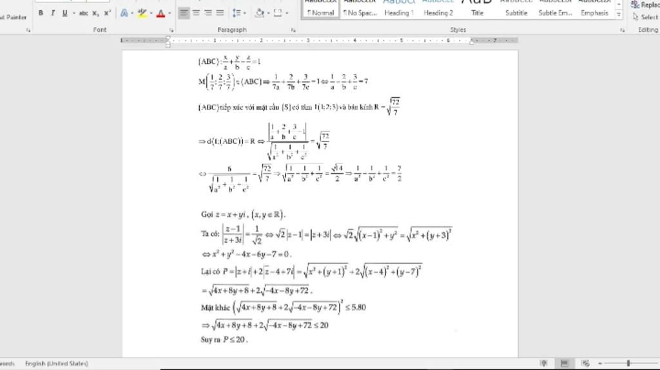Viewport: 660px width, 370px height.
Task: Open line spacing dropdown arrow
Action: click(x=244, y=13)
